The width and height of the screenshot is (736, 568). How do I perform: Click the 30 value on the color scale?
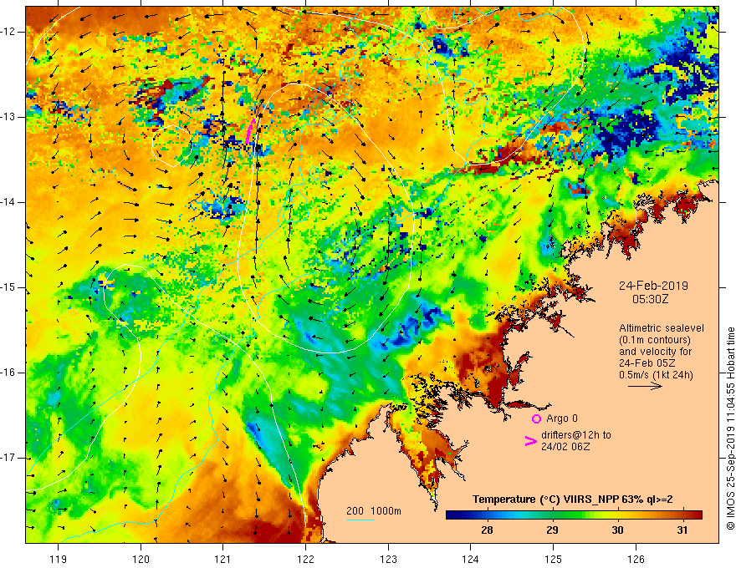(617, 530)
